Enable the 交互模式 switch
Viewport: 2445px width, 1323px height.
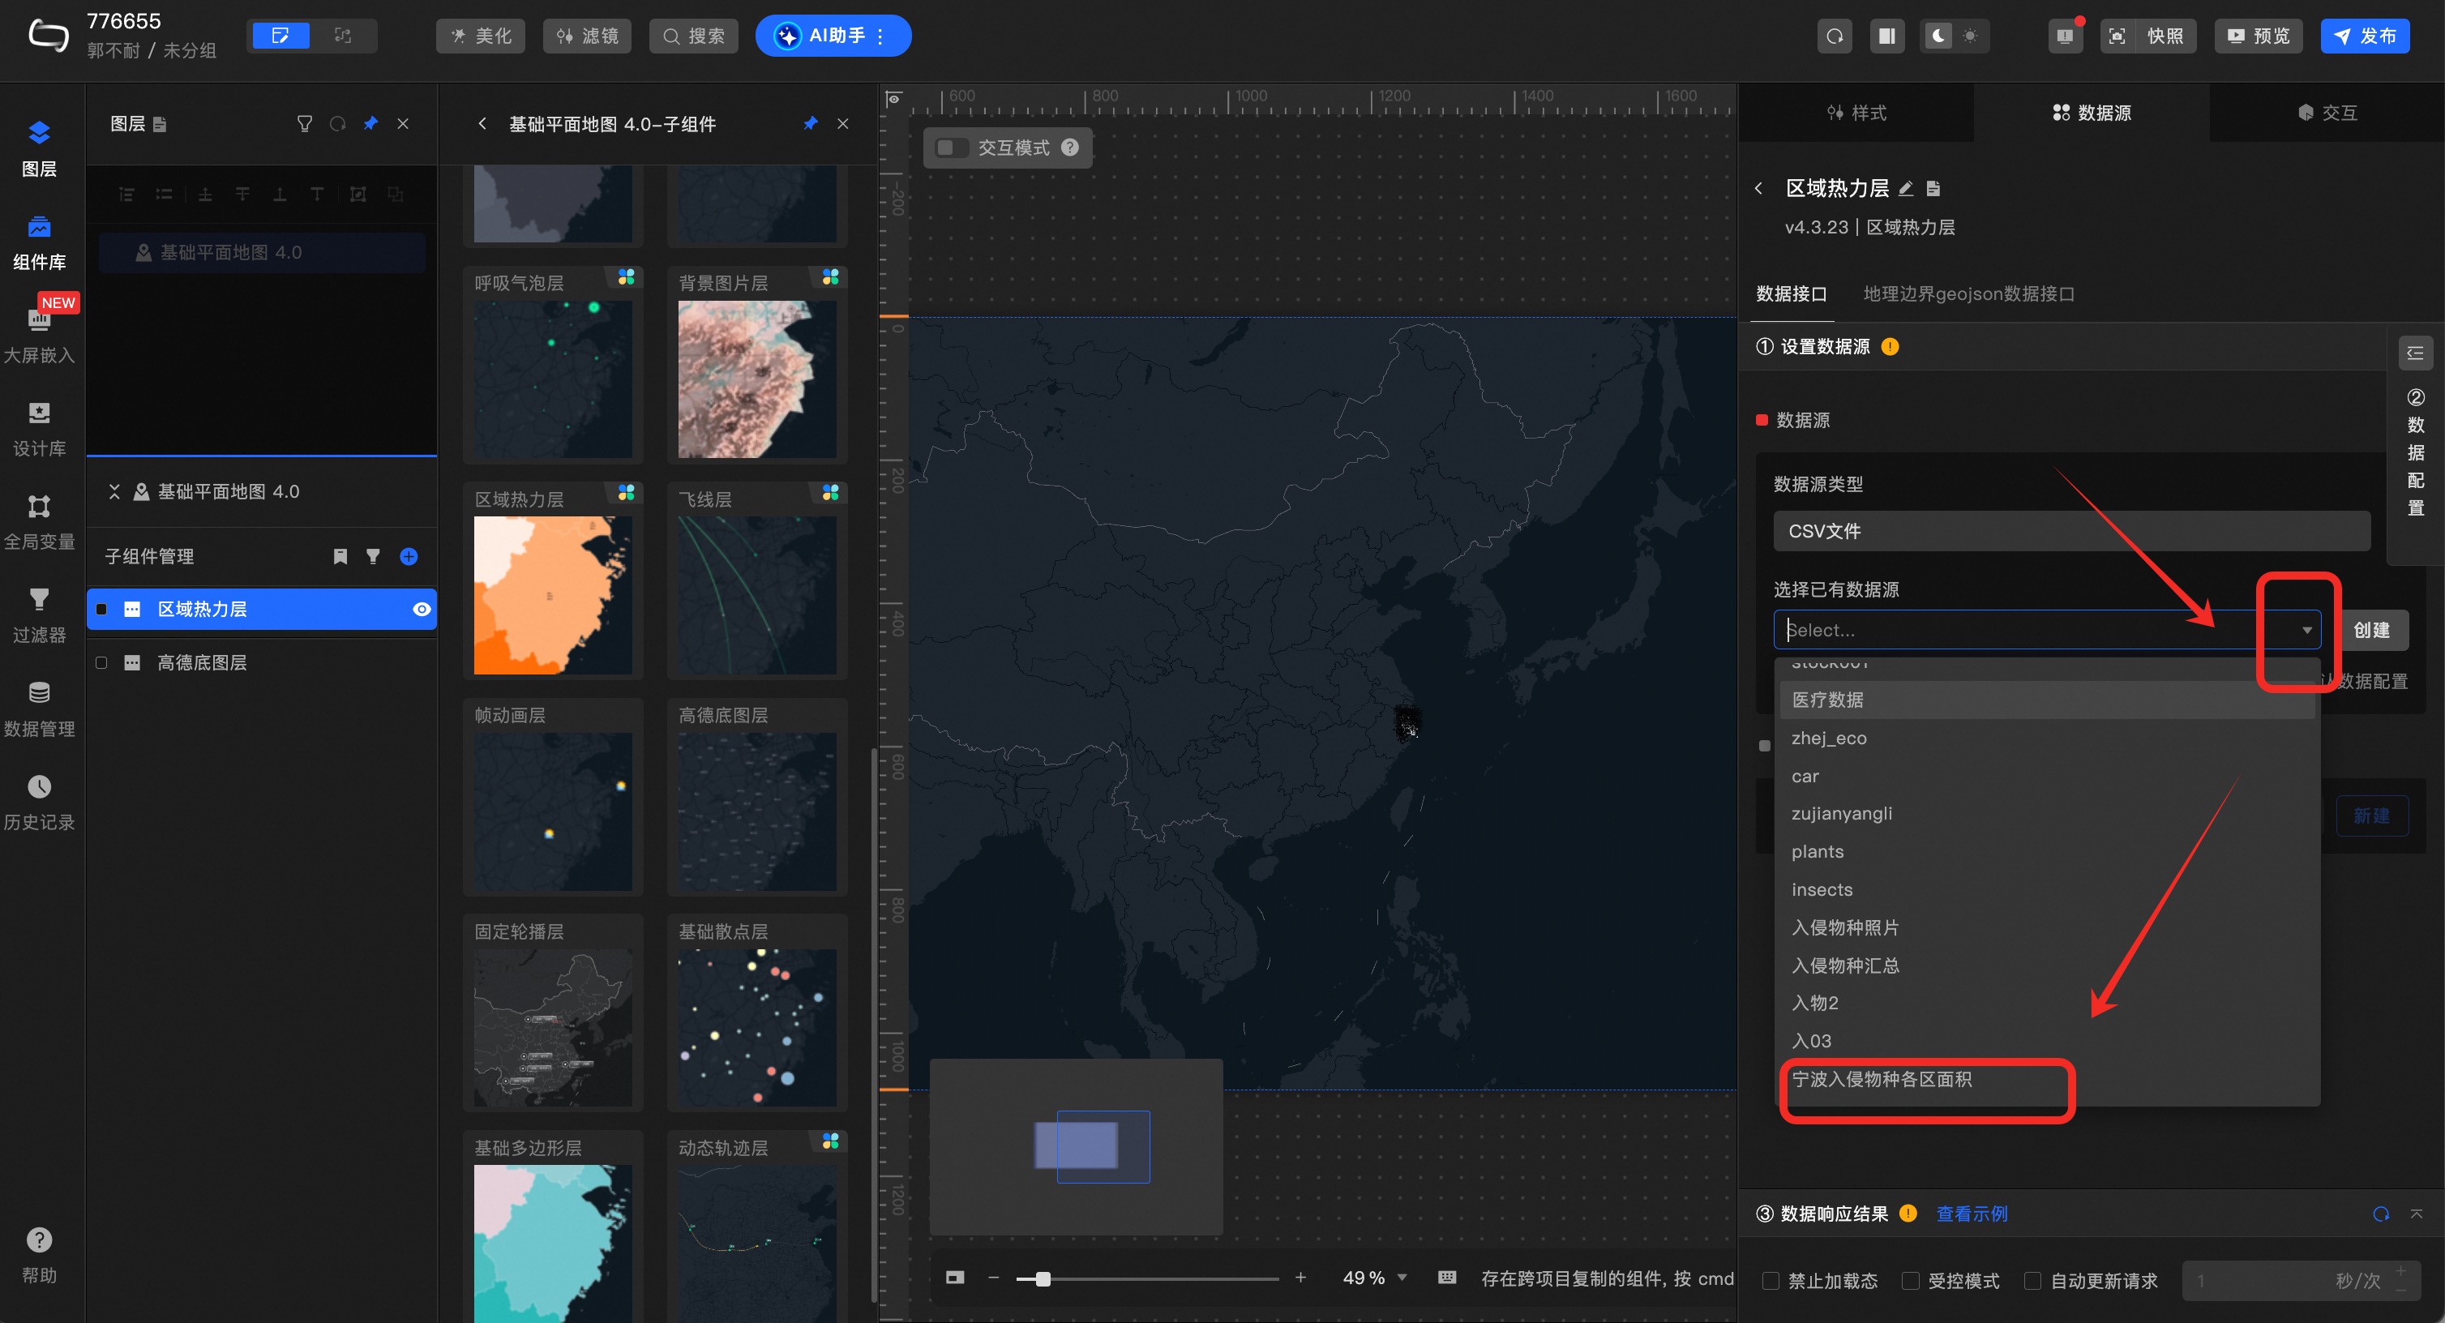(x=950, y=147)
